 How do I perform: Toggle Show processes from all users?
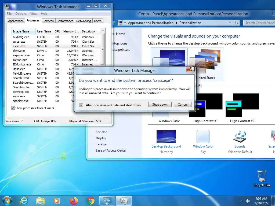pos(13,108)
